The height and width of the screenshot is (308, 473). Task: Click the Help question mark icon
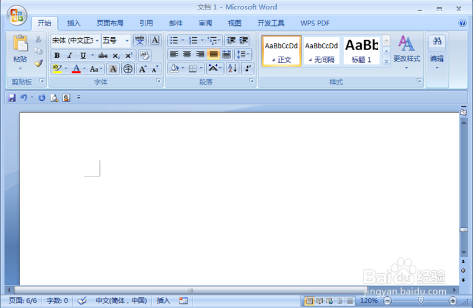462,23
